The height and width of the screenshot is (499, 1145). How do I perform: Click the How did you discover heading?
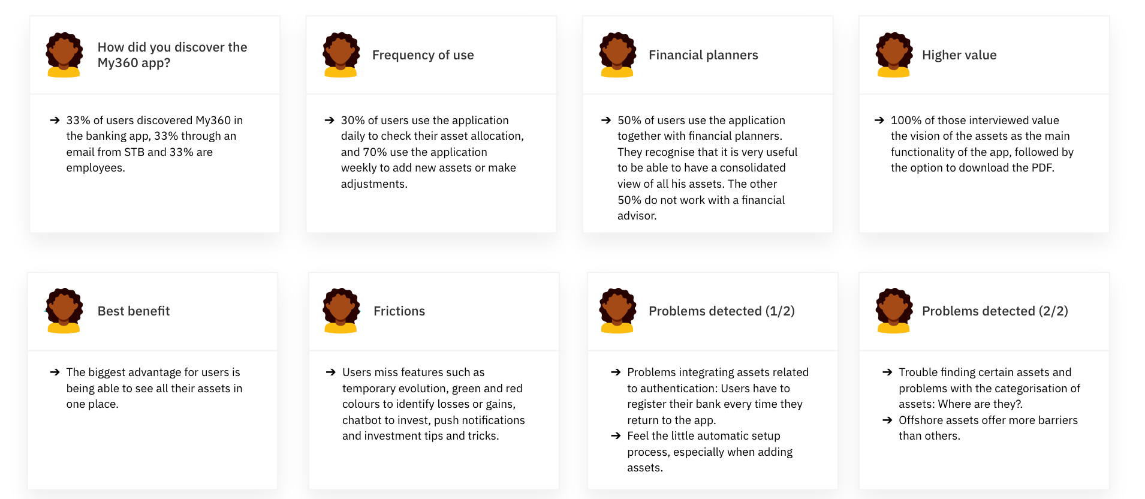pos(172,55)
